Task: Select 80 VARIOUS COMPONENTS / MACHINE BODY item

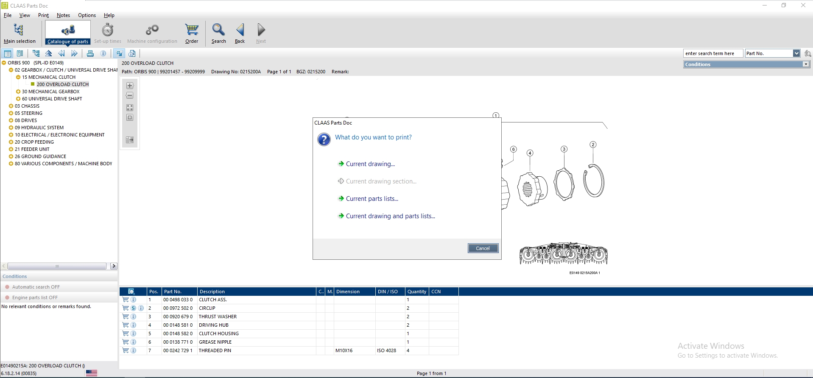Action: point(64,164)
